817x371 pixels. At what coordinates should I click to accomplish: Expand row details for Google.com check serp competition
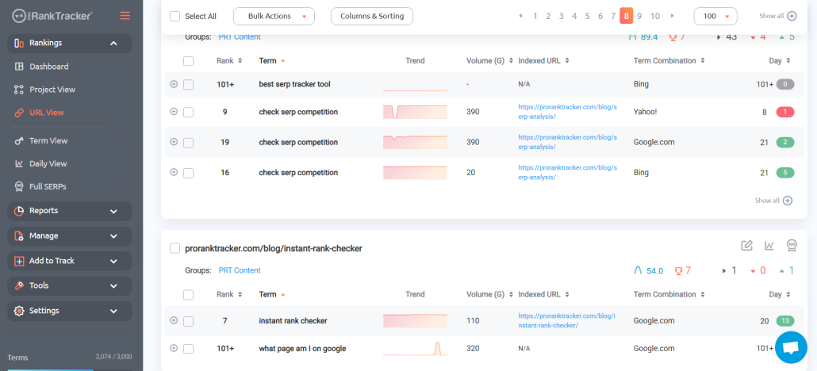click(174, 142)
